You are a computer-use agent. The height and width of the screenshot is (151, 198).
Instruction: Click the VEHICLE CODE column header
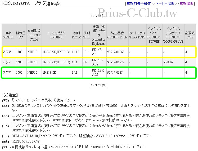[34, 35]
